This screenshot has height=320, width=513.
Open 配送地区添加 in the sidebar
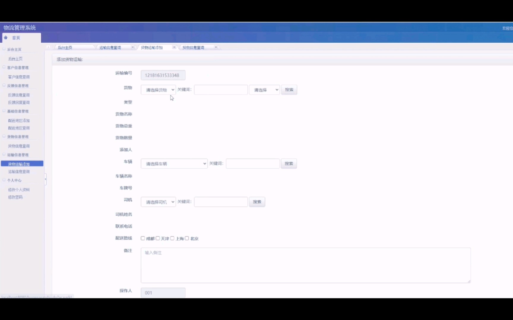coord(19,121)
